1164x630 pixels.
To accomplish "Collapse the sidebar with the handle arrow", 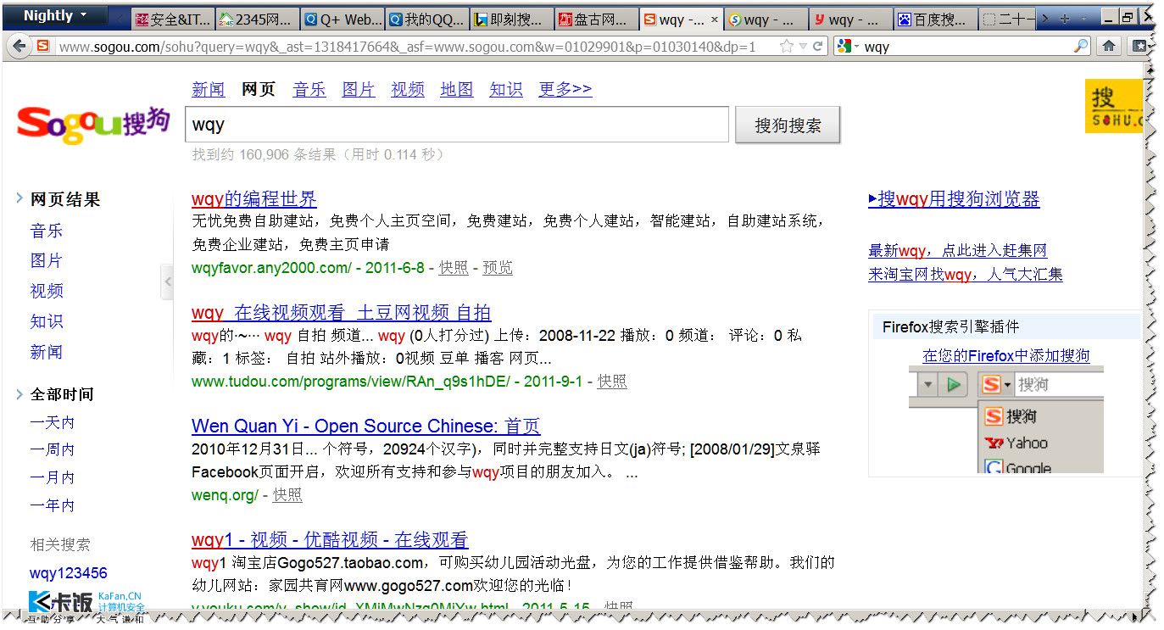I will coord(167,282).
